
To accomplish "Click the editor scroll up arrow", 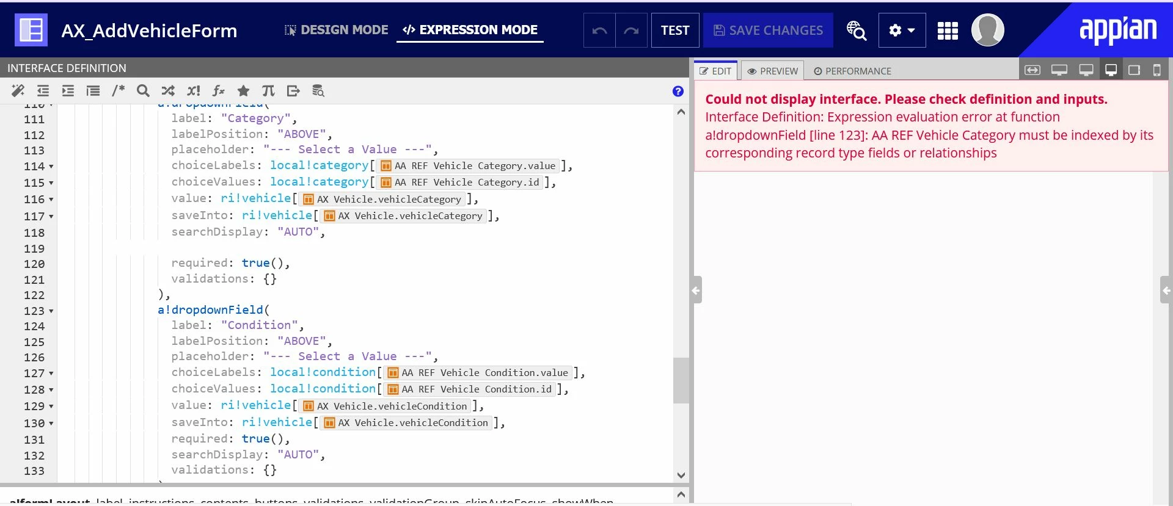I will (681, 112).
